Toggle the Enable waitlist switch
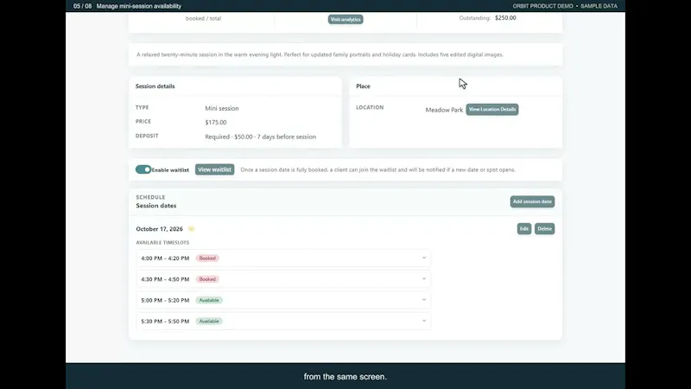The height and width of the screenshot is (389, 691). click(x=143, y=169)
